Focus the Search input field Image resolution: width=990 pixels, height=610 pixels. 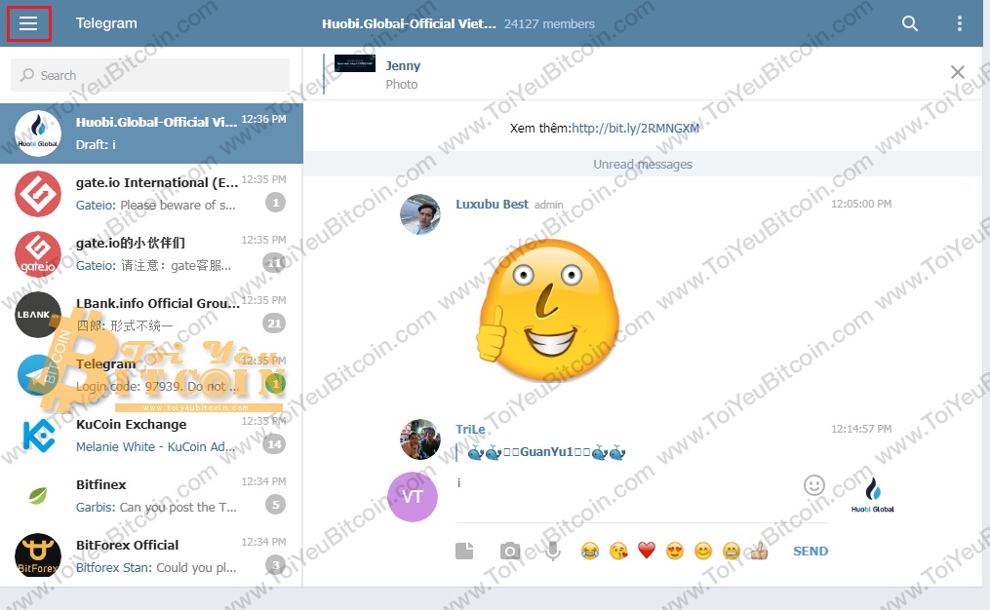150,75
